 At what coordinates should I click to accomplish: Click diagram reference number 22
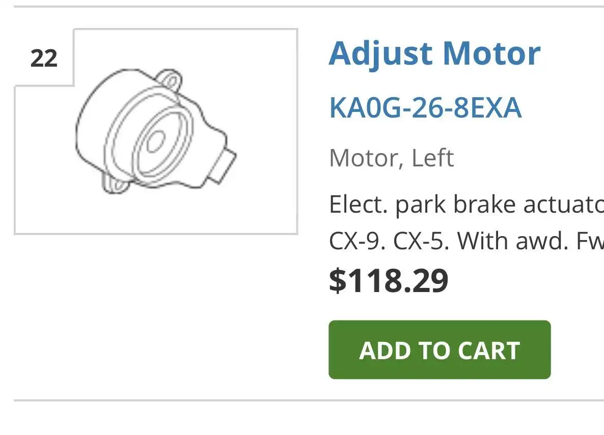point(44,59)
